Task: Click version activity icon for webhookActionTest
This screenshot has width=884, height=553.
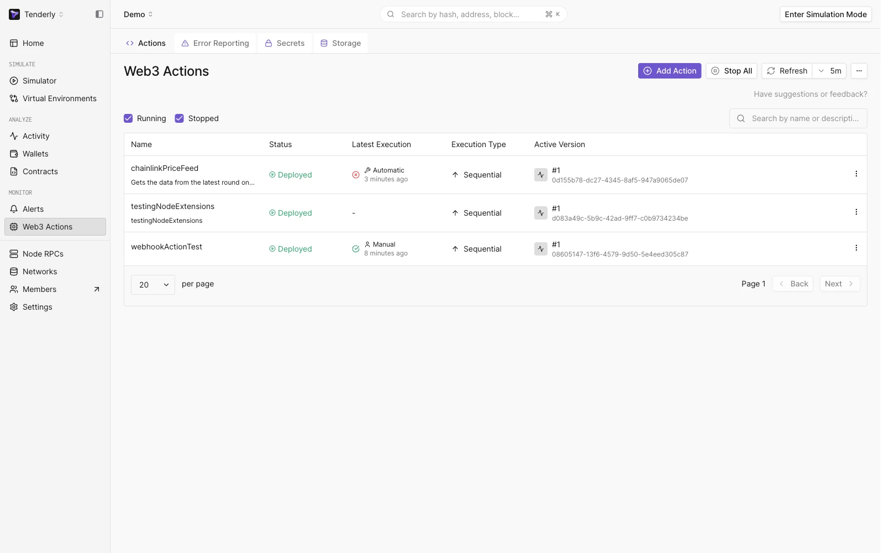Action: [x=541, y=249]
